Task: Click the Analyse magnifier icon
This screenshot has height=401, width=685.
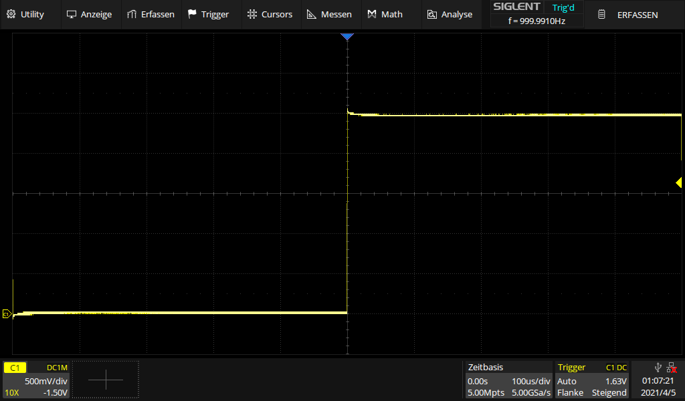Action: pyautogui.click(x=431, y=15)
